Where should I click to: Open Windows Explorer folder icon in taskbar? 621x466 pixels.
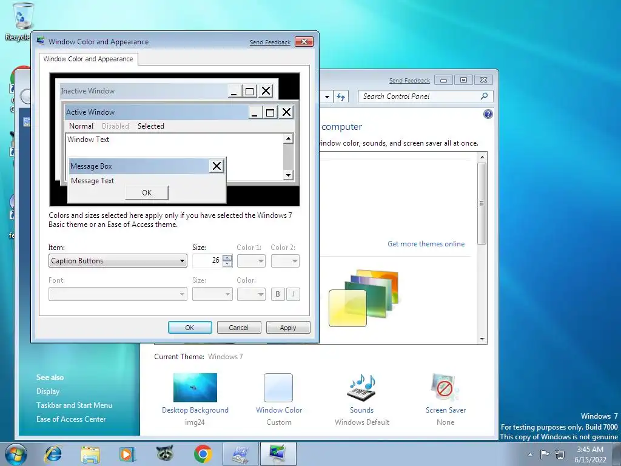pos(90,454)
